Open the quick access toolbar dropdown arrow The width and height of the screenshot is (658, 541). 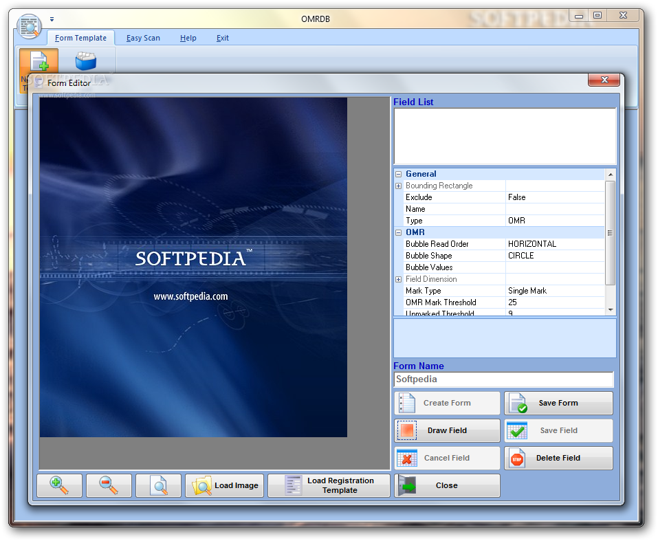[x=52, y=19]
